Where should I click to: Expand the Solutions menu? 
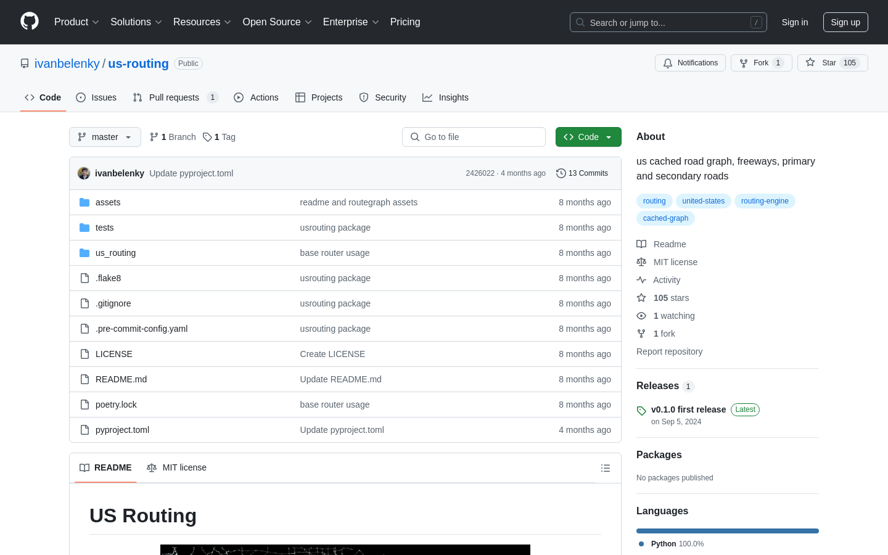(x=136, y=22)
